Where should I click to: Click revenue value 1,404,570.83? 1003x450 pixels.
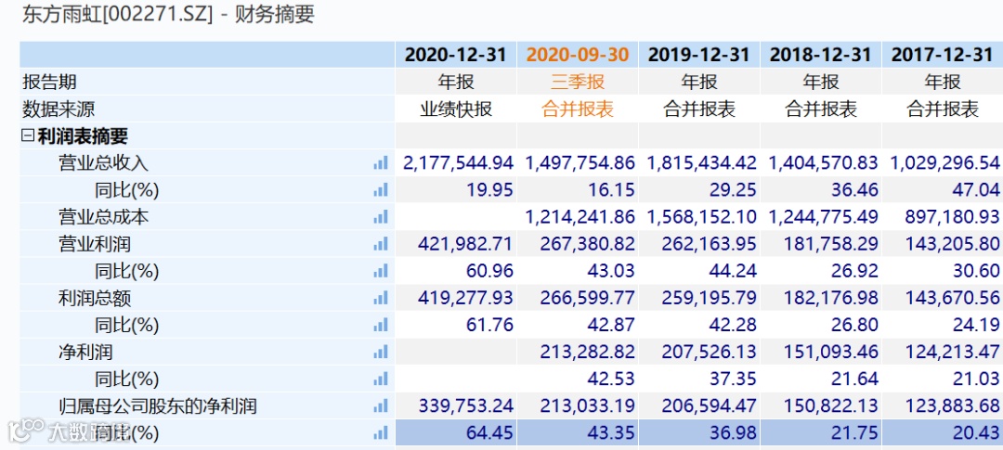(x=823, y=163)
